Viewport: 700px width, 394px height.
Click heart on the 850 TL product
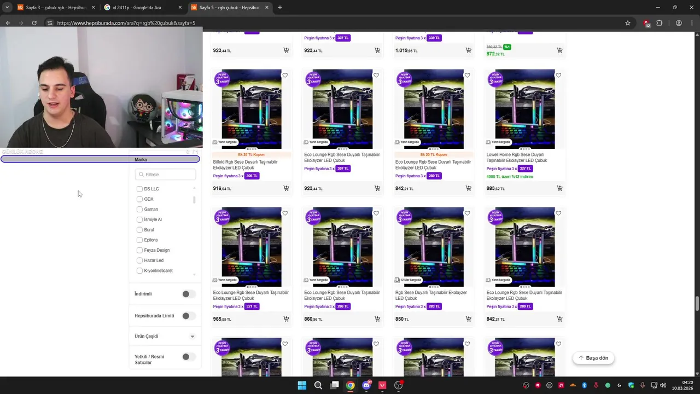467,213
